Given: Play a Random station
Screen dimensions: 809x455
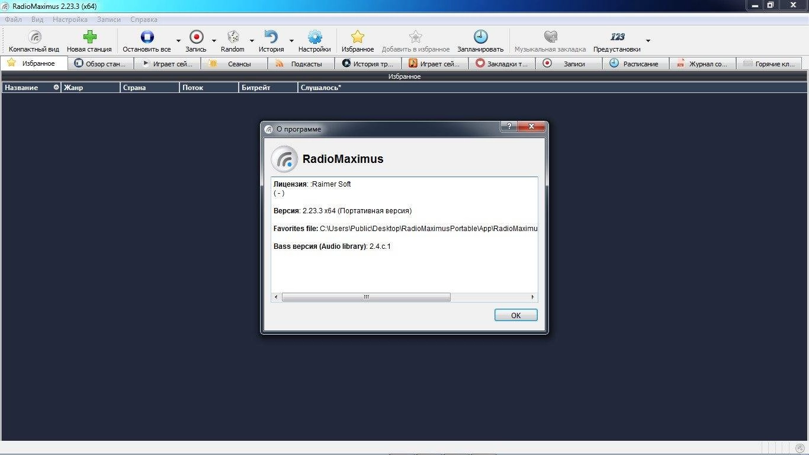Looking at the screenshot, I should [233, 41].
